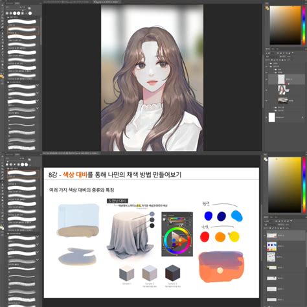Select the color dots layer thumbnail, bottom window
This screenshot has width=307, height=307.
pyautogui.click(x=271, y=246)
